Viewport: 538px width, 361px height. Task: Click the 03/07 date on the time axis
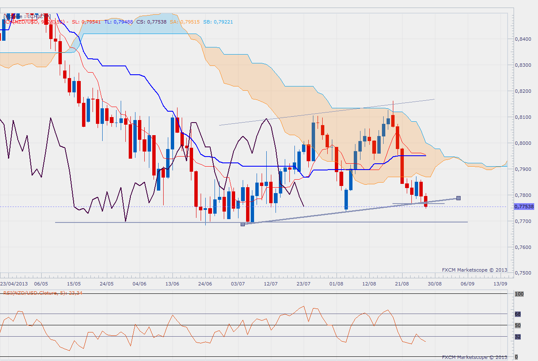(238, 283)
